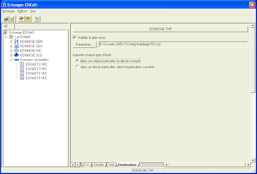Click the second toolbar icon with the padlock folder
The width and height of the screenshot is (257, 174).
coord(12,19)
